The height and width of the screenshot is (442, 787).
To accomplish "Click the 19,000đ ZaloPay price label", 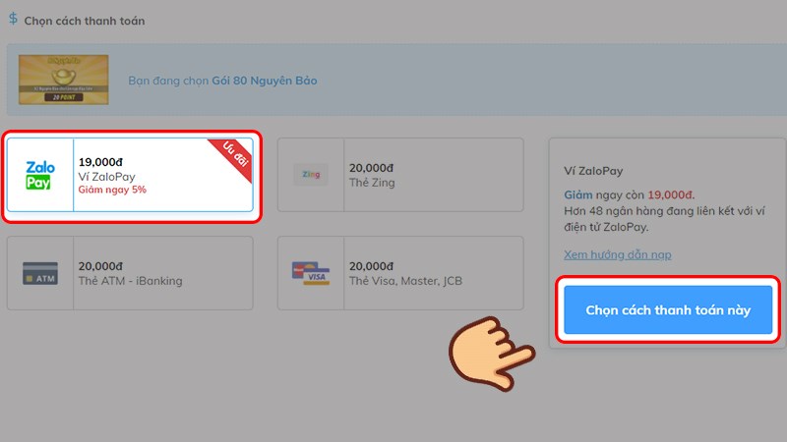I will [100, 162].
